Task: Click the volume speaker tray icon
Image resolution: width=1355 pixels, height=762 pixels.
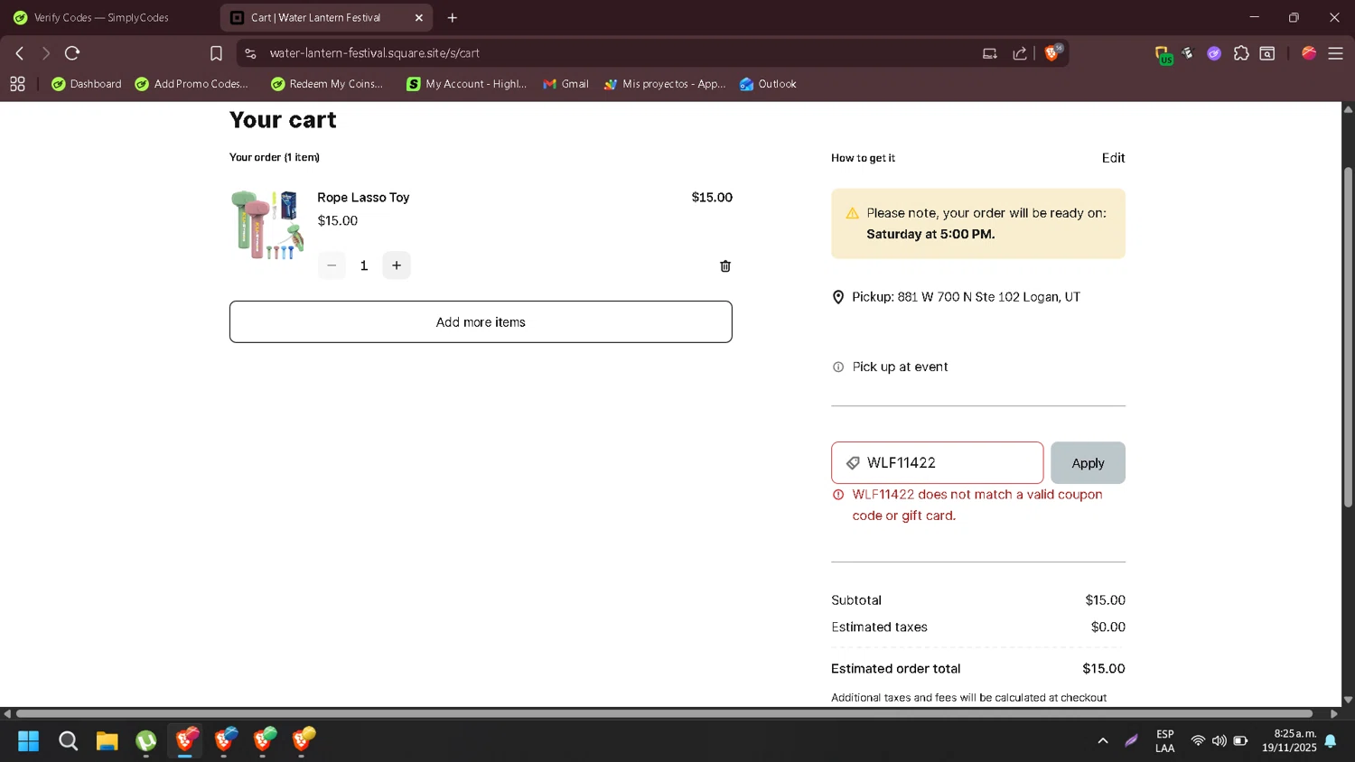Action: tap(1219, 740)
